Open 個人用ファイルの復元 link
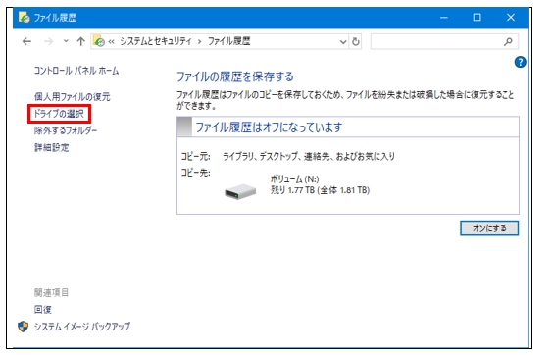554x355 pixels. (x=73, y=96)
